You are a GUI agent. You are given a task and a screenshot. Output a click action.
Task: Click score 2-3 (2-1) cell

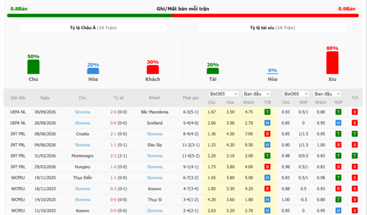pyautogui.click(x=119, y=156)
